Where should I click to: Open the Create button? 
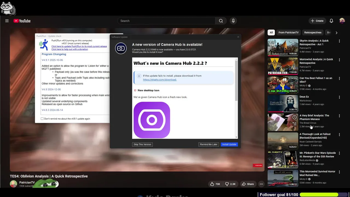pos(317,21)
